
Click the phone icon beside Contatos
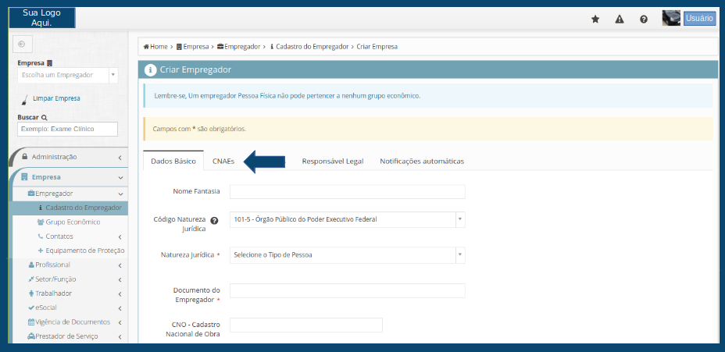(40, 236)
